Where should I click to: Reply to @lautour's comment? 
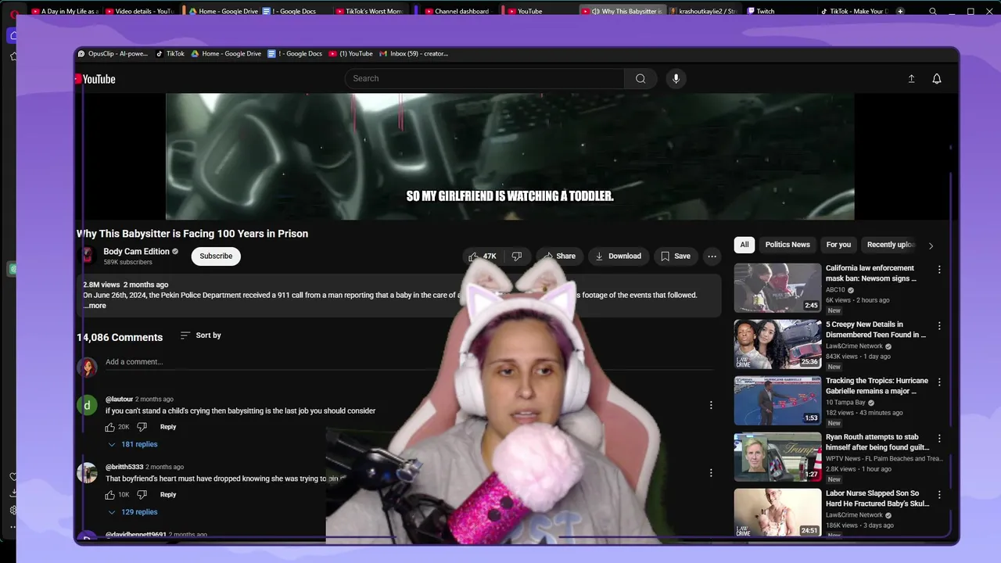[x=168, y=427]
